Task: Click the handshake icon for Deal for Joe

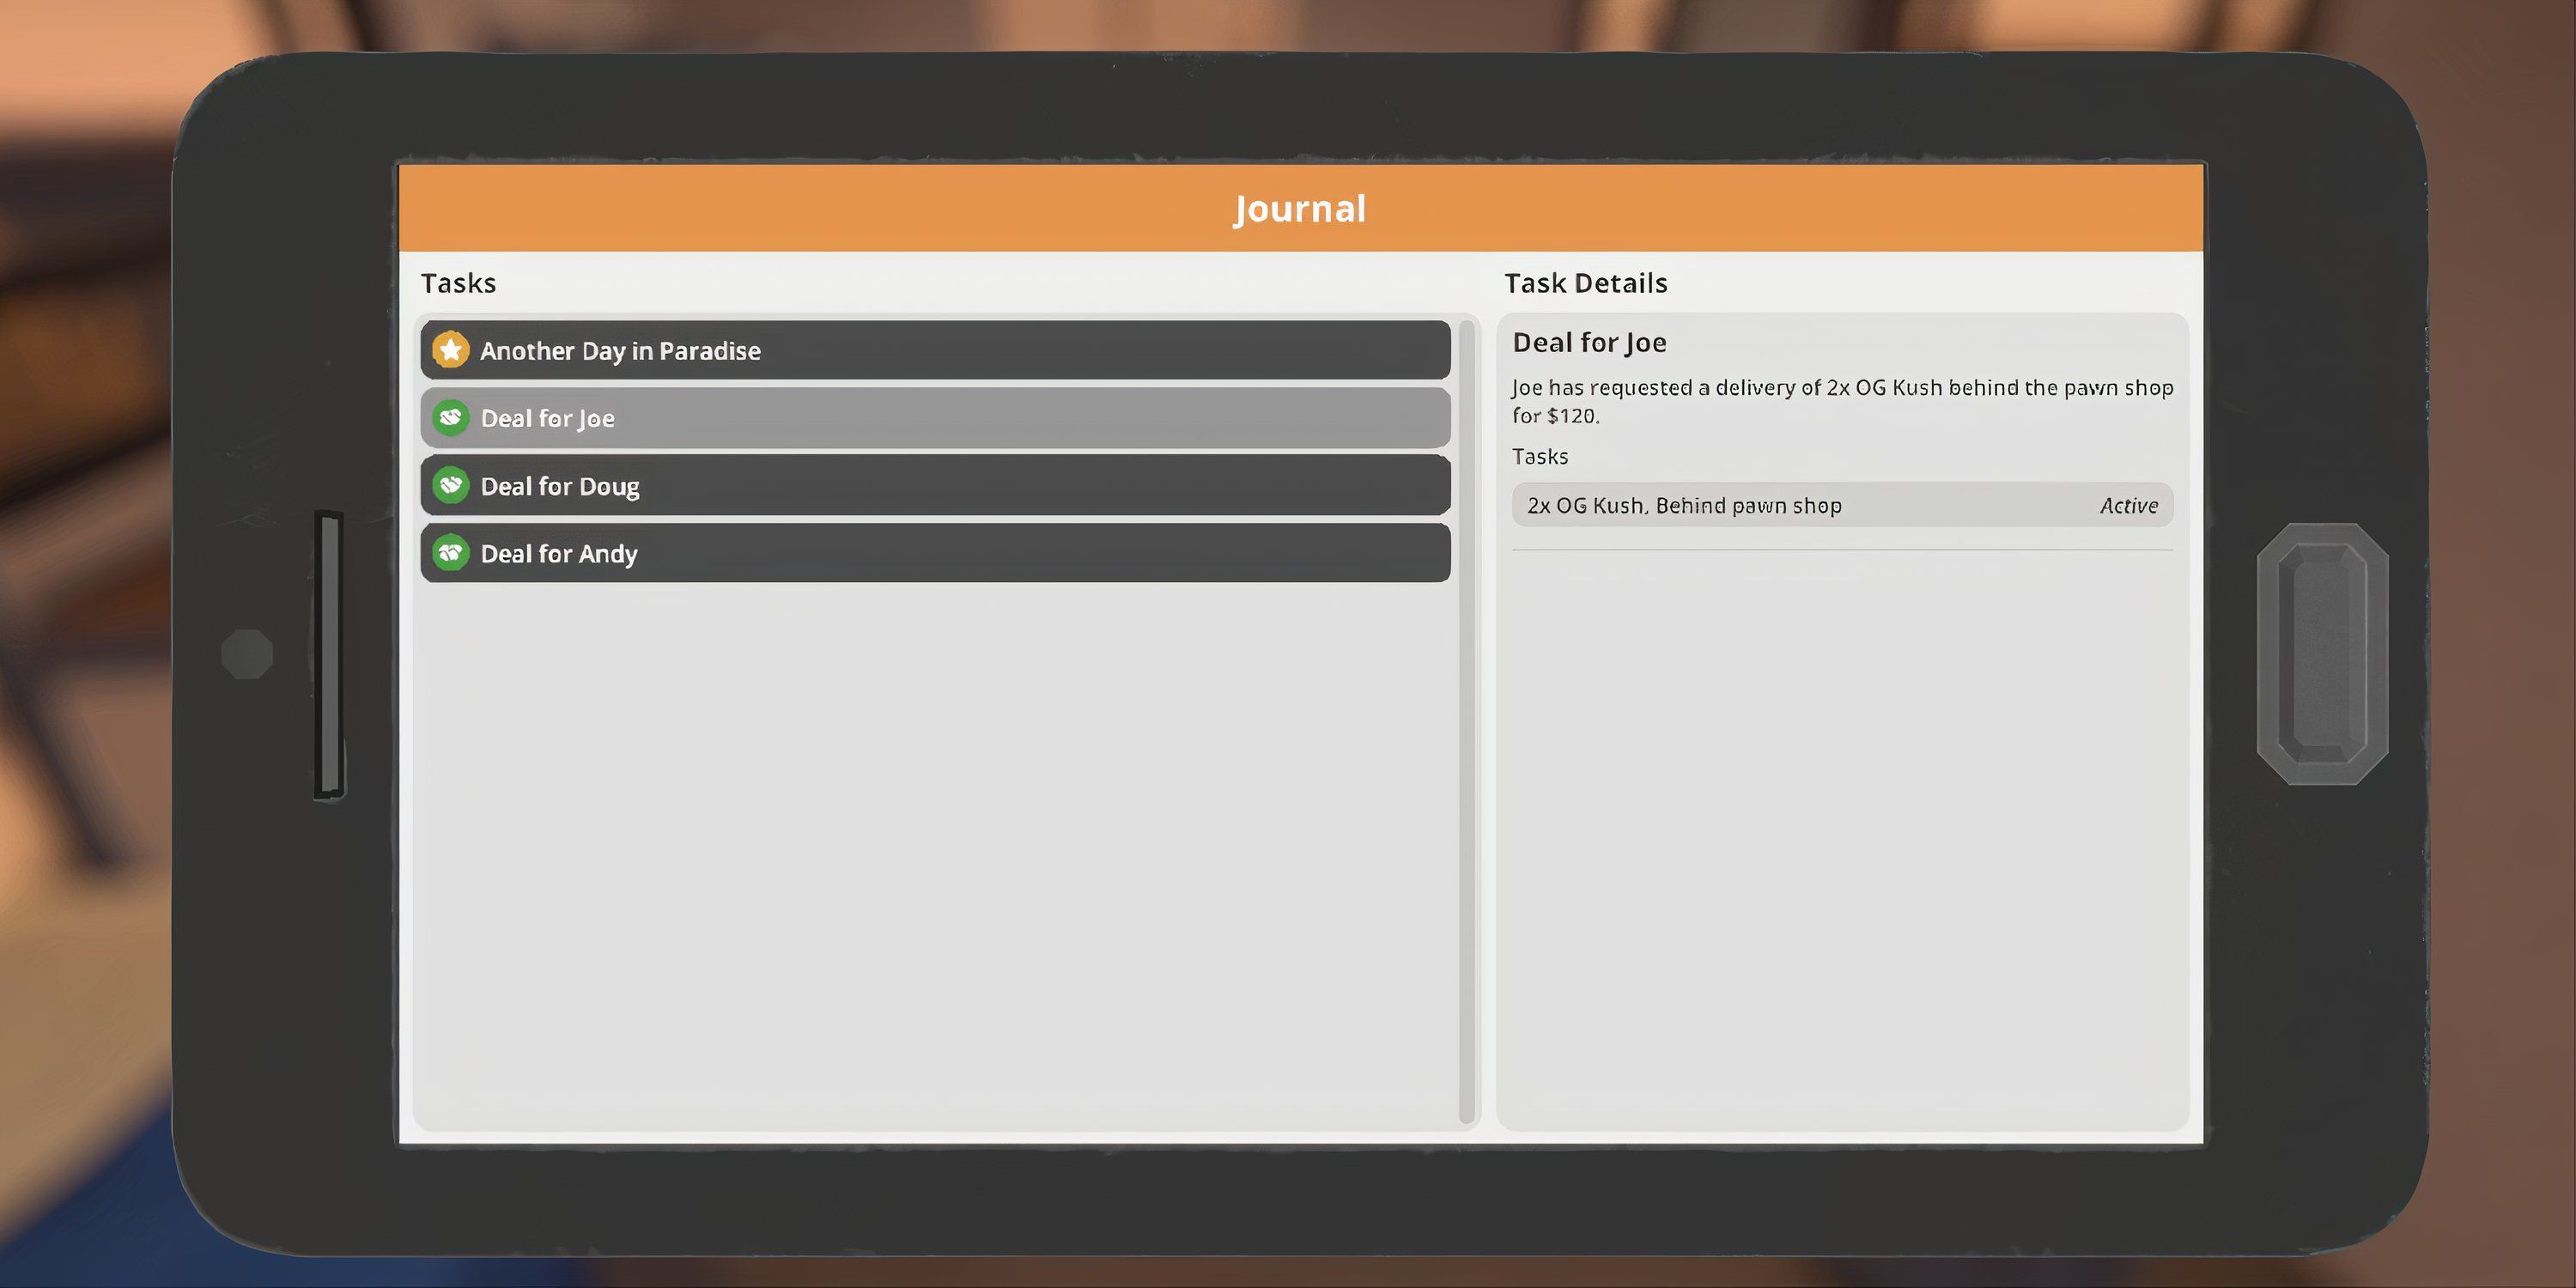Action: pos(451,418)
